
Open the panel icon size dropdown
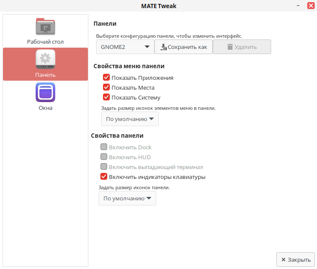[127, 198]
